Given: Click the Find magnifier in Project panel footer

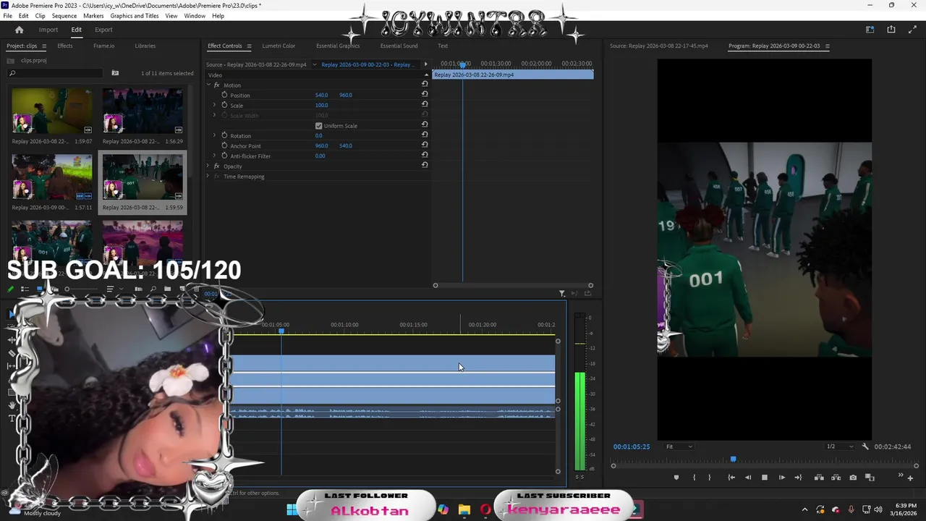Looking at the screenshot, I should coord(153,289).
